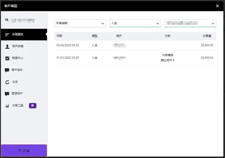Click the 交易量 column header
Image resolution: width=225 pixels, height=158 pixels.
pyautogui.click(x=207, y=36)
